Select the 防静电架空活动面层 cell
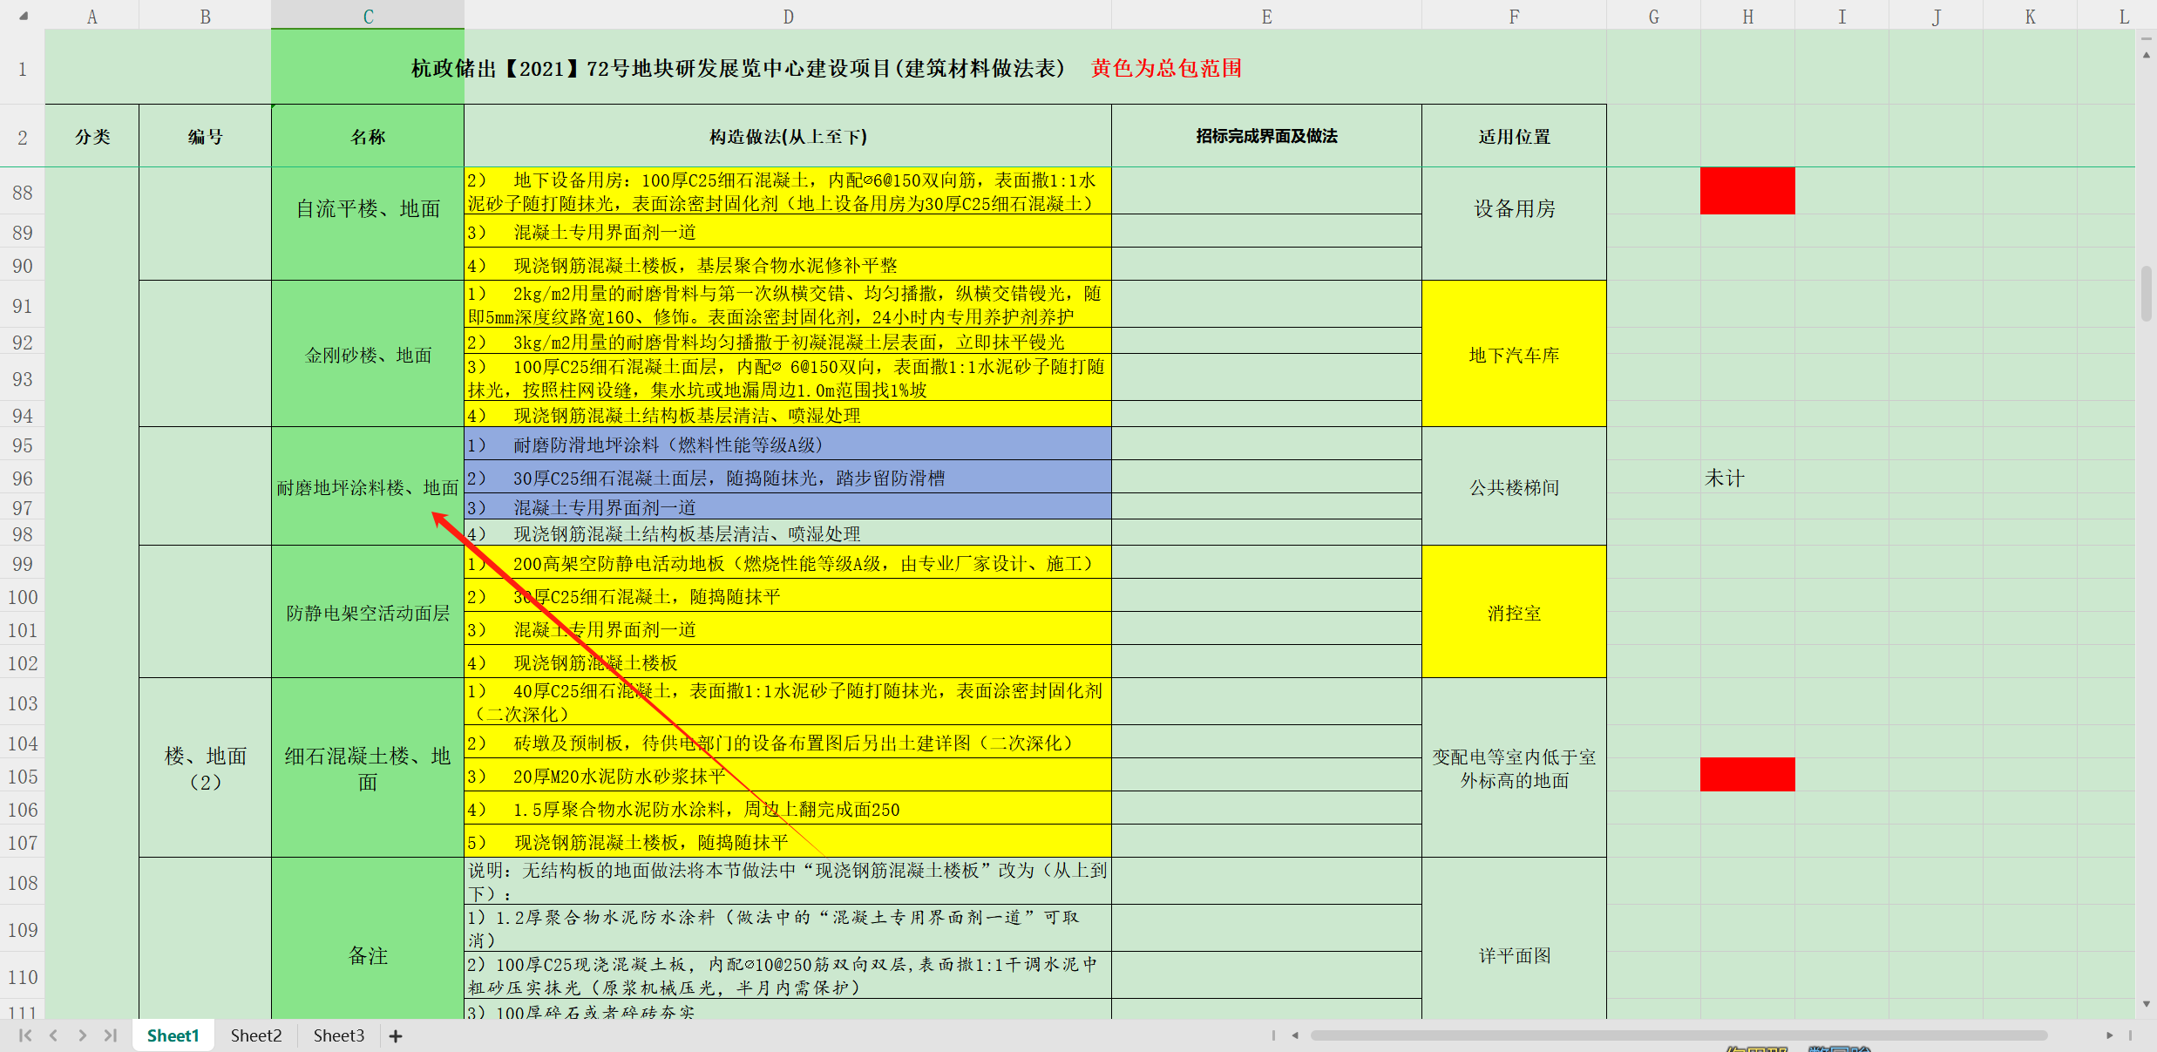Viewport: 2157px width, 1052px height. pos(368,612)
